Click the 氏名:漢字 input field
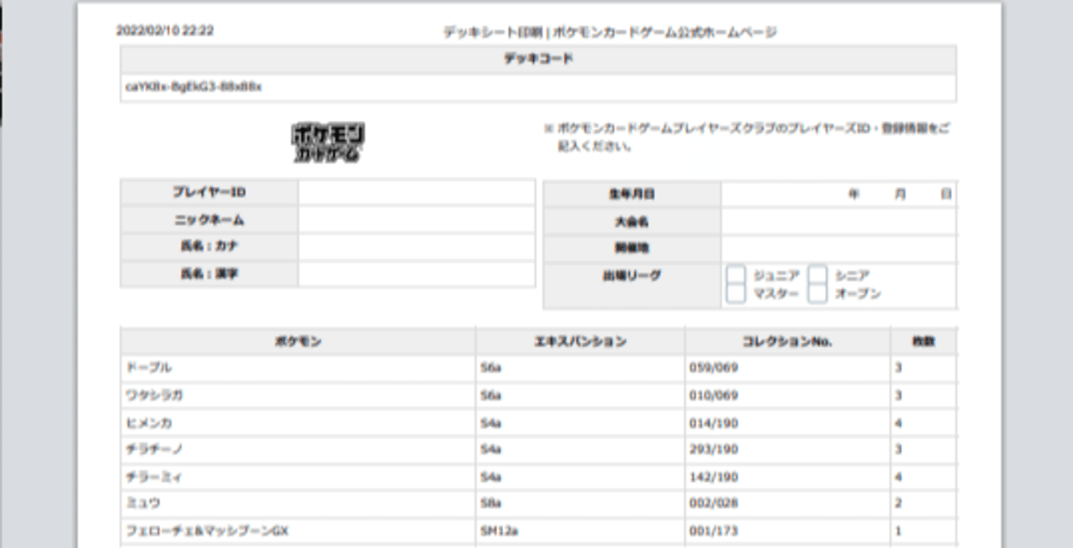This screenshot has width=1073, height=548. [x=417, y=273]
